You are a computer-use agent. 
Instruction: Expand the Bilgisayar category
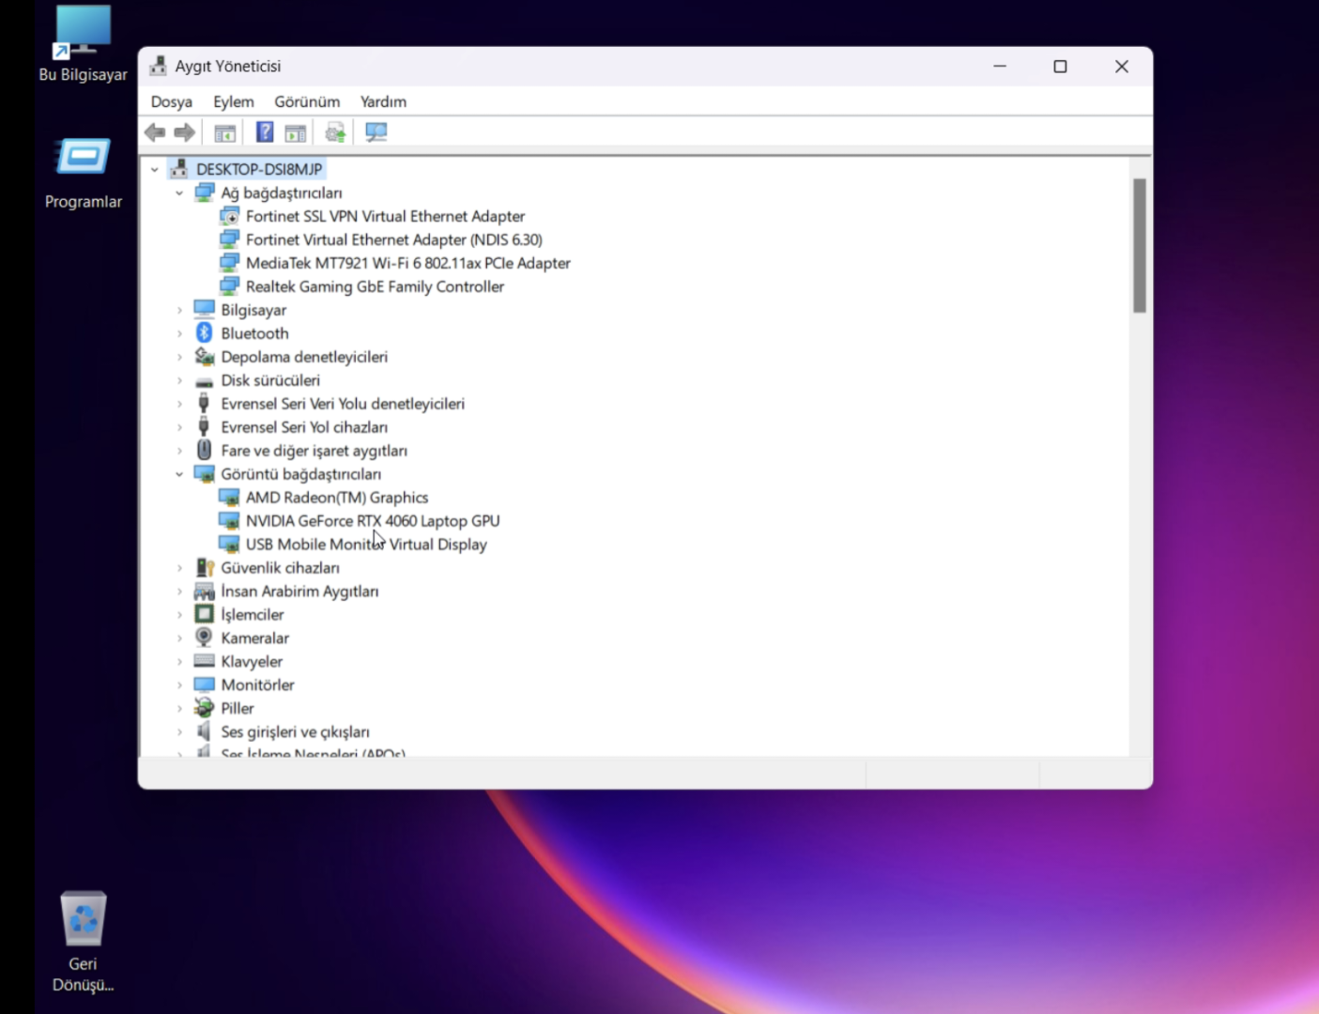pyautogui.click(x=179, y=310)
